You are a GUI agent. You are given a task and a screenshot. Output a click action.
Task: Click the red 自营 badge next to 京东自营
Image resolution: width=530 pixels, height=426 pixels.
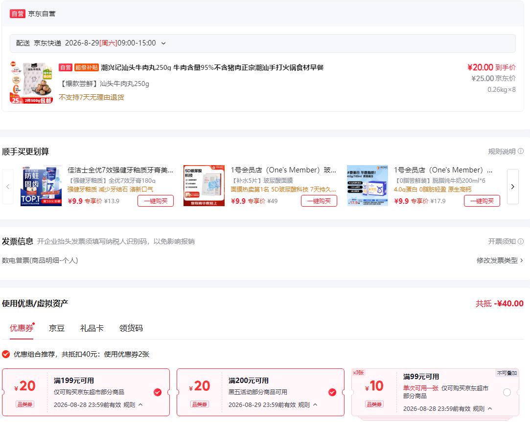[18, 14]
